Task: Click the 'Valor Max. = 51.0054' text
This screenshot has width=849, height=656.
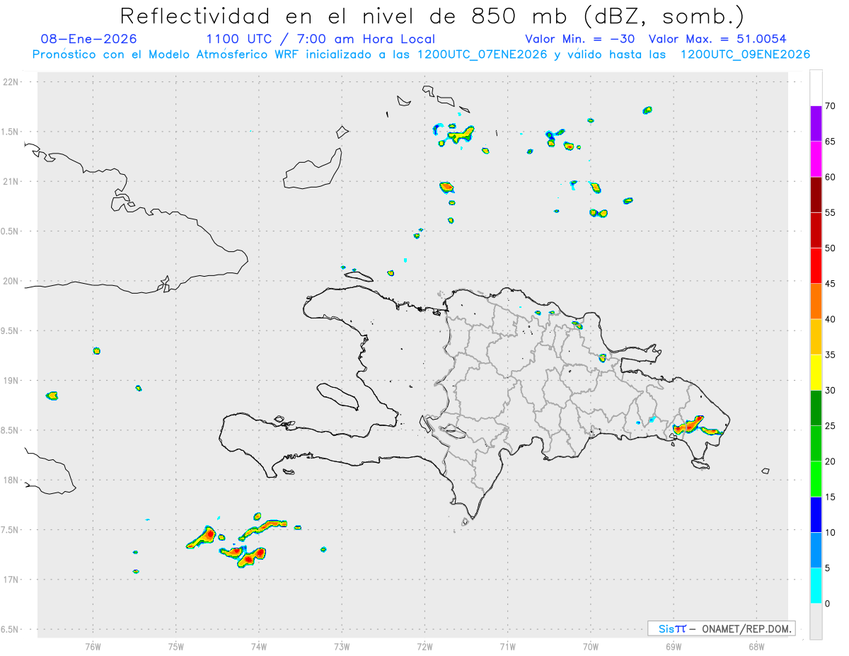Action: point(717,39)
